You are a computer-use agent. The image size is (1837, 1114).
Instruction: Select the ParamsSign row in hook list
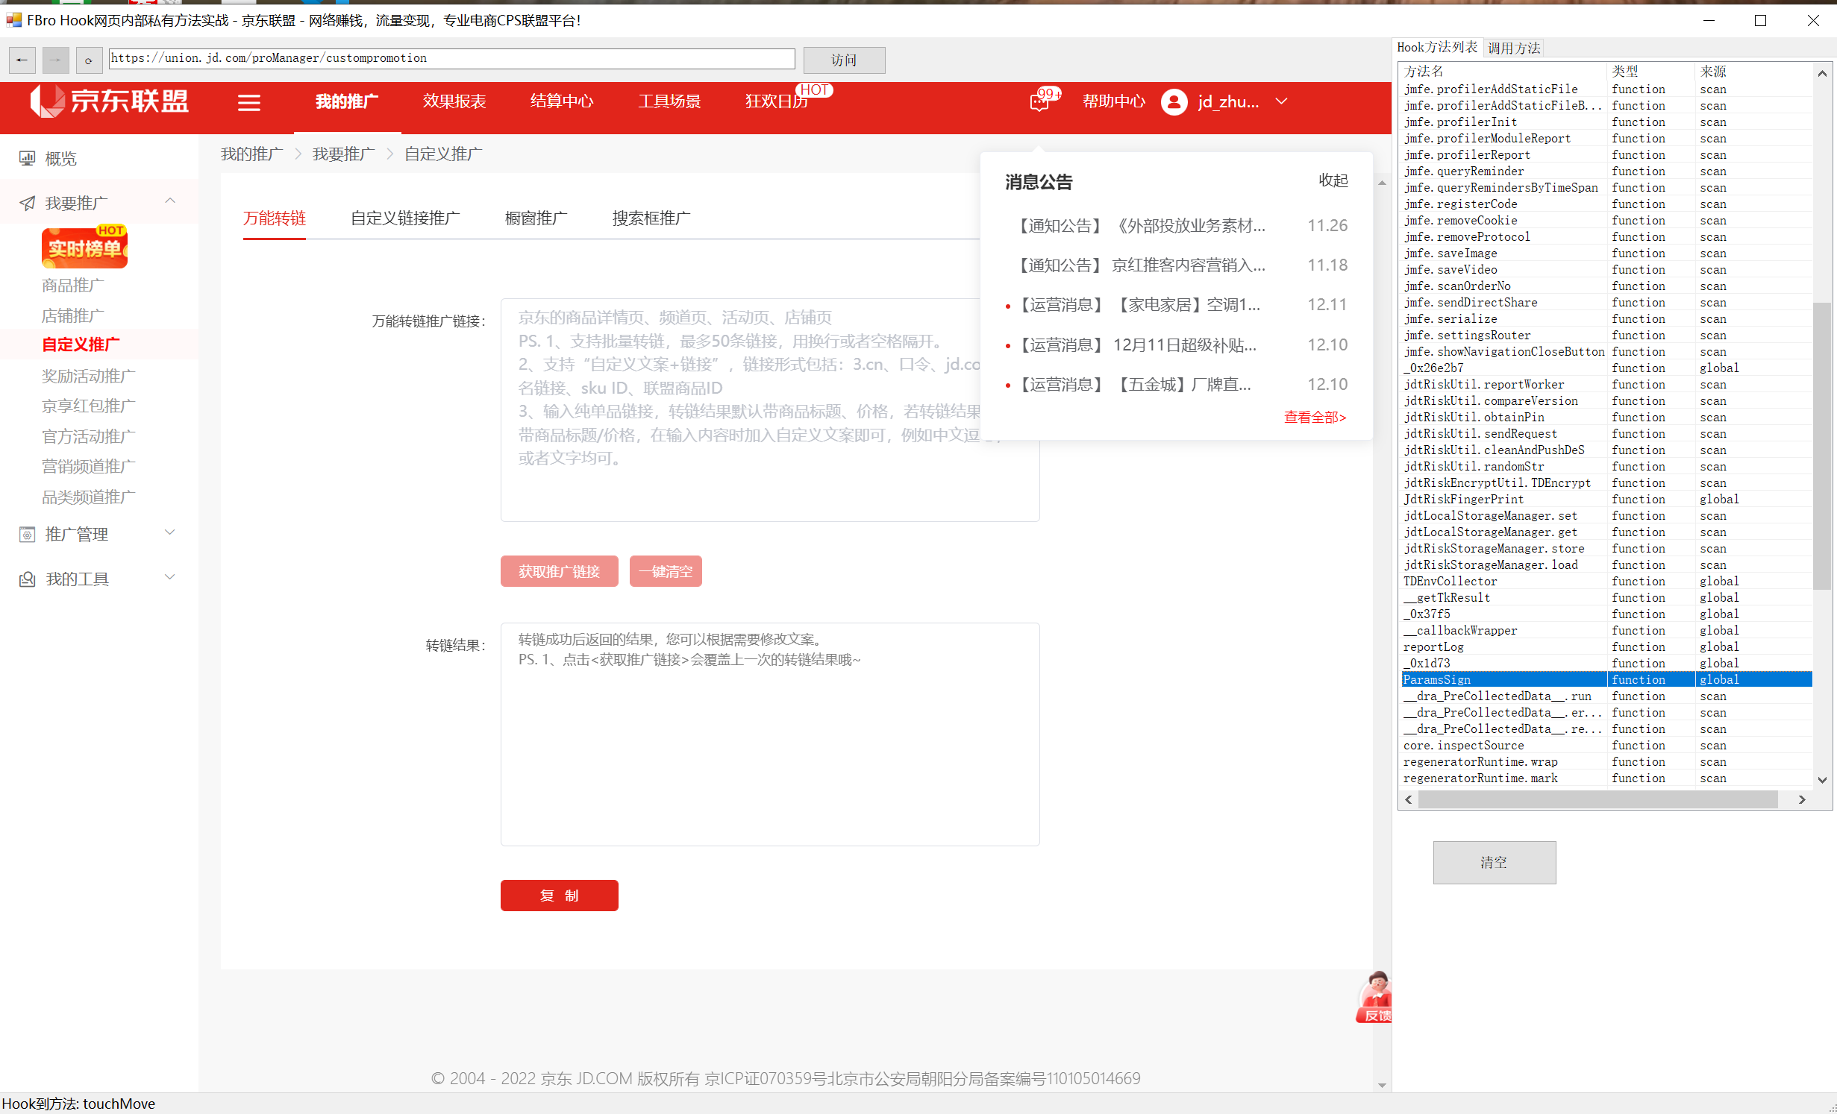point(1606,679)
